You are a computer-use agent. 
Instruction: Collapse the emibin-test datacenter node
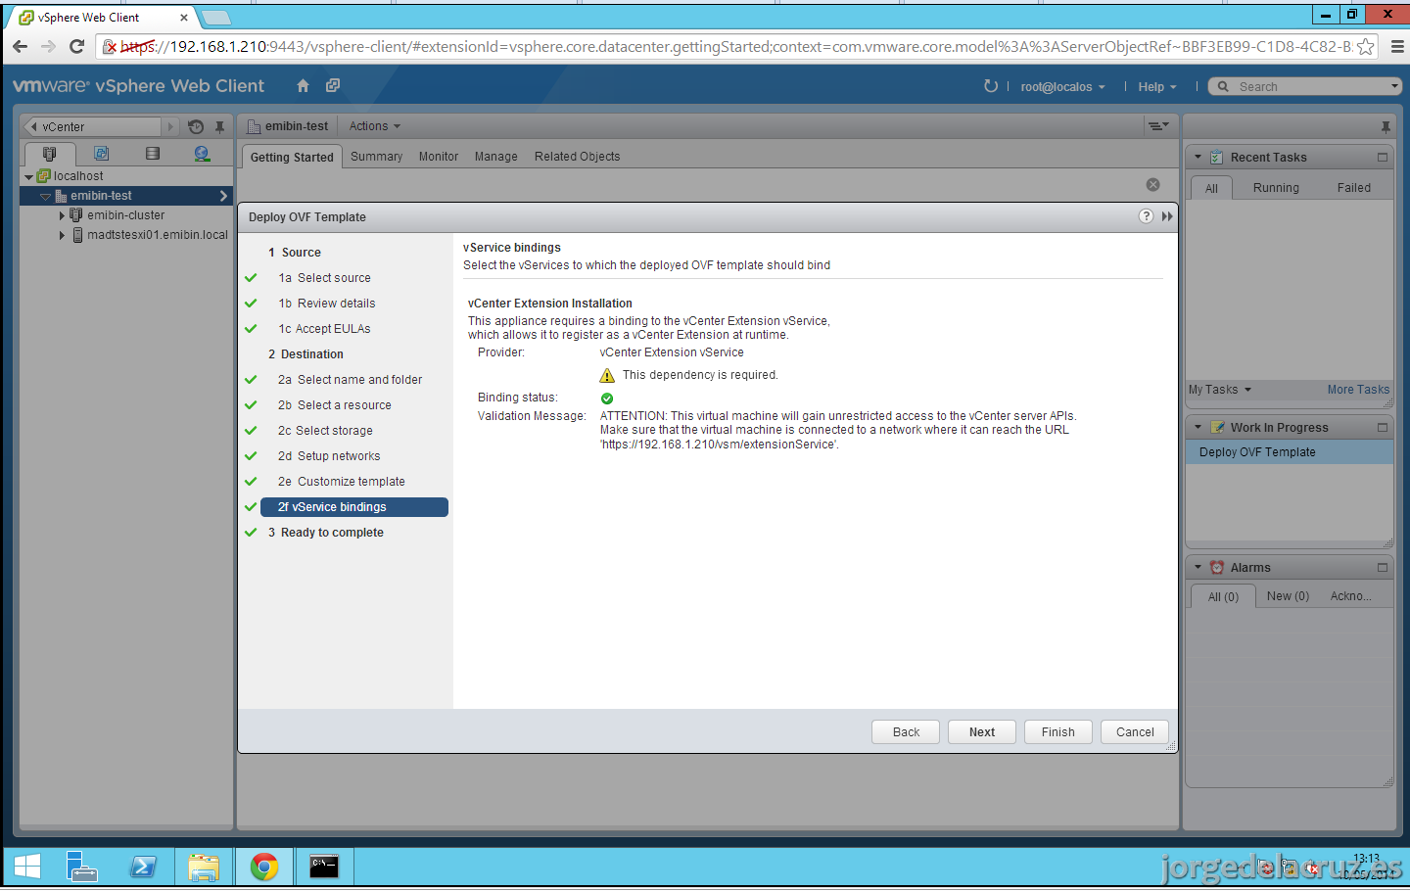coord(45,197)
